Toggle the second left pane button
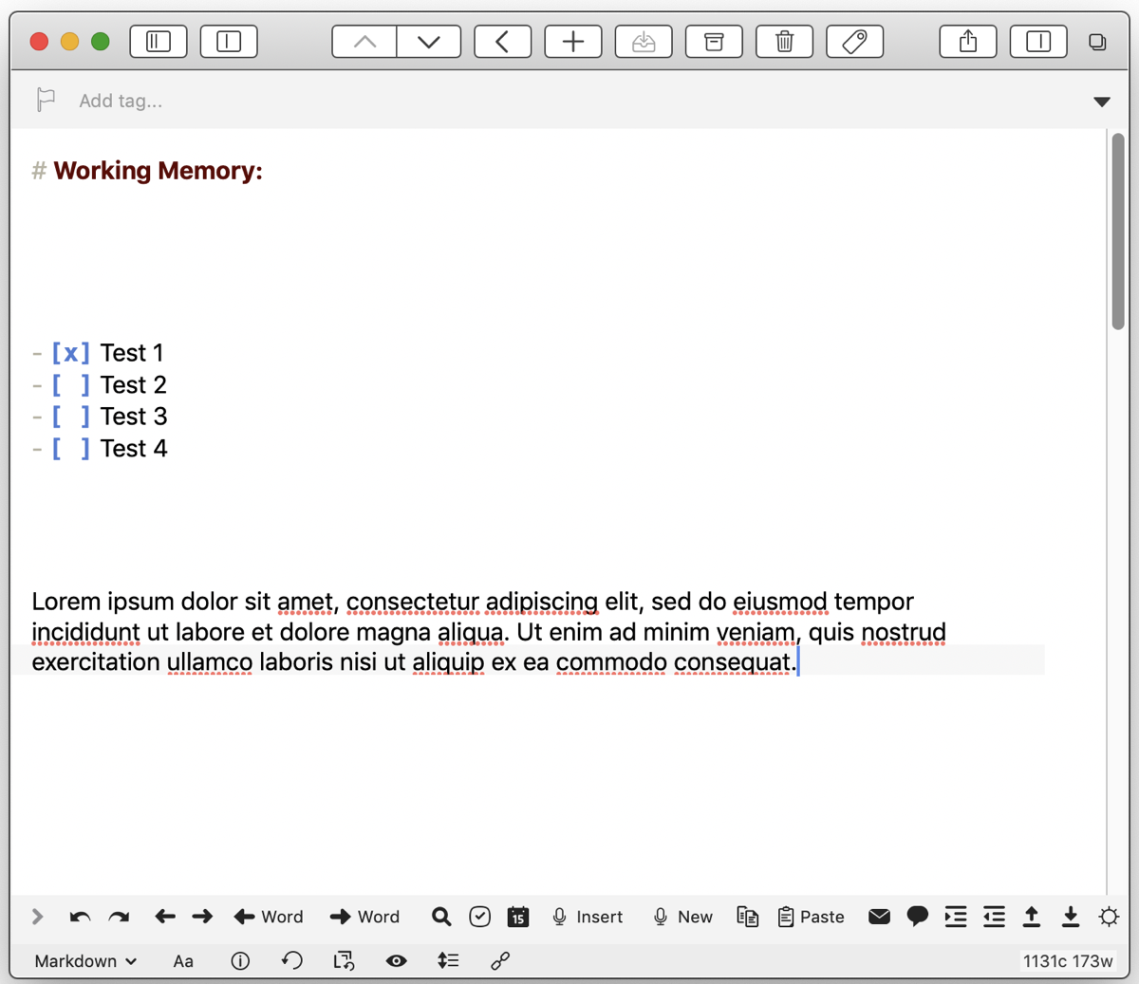 pyautogui.click(x=229, y=42)
